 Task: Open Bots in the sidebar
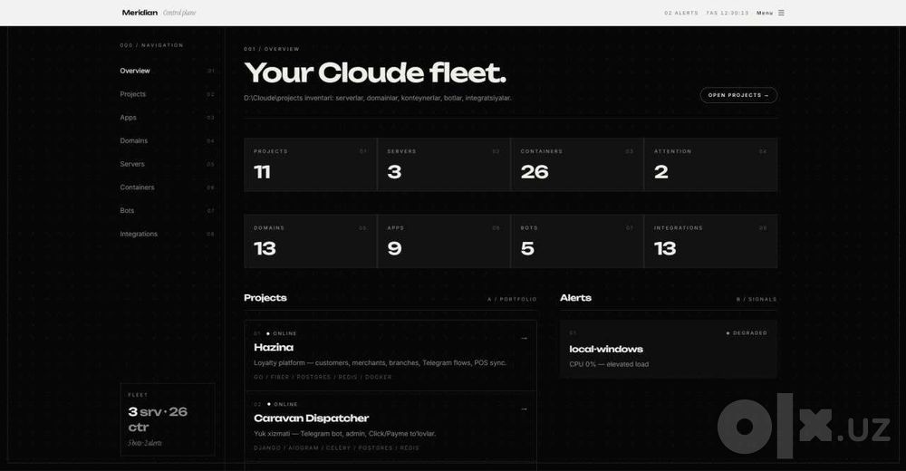[x=127, y=210]
